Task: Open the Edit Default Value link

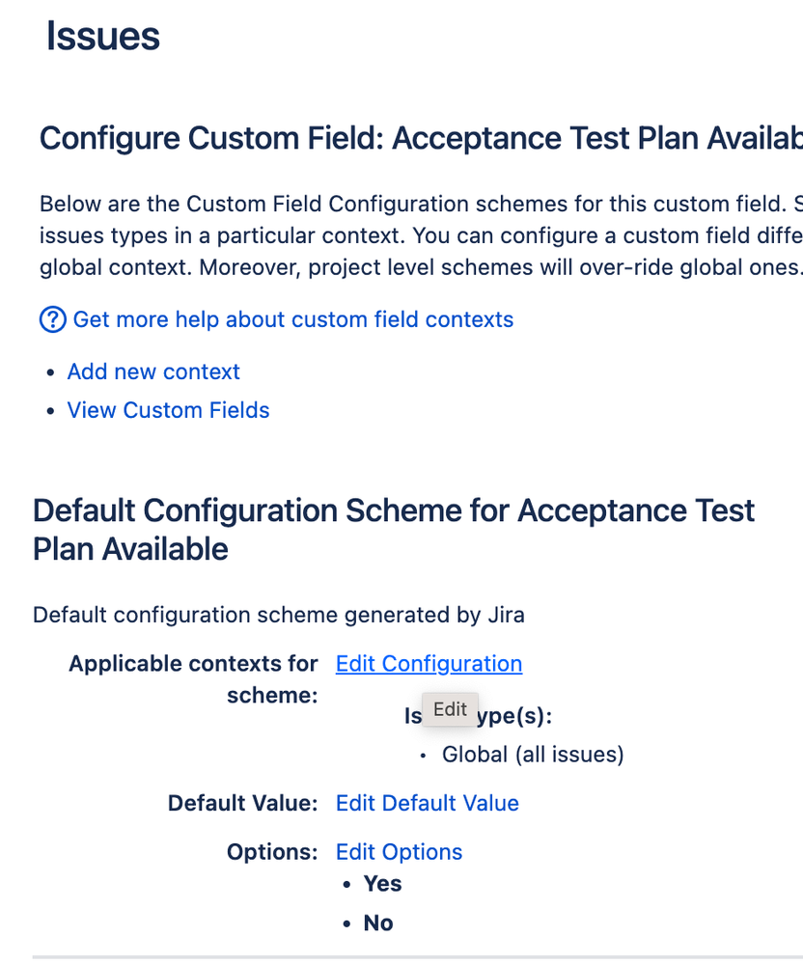Action: [x=427, y=803]
